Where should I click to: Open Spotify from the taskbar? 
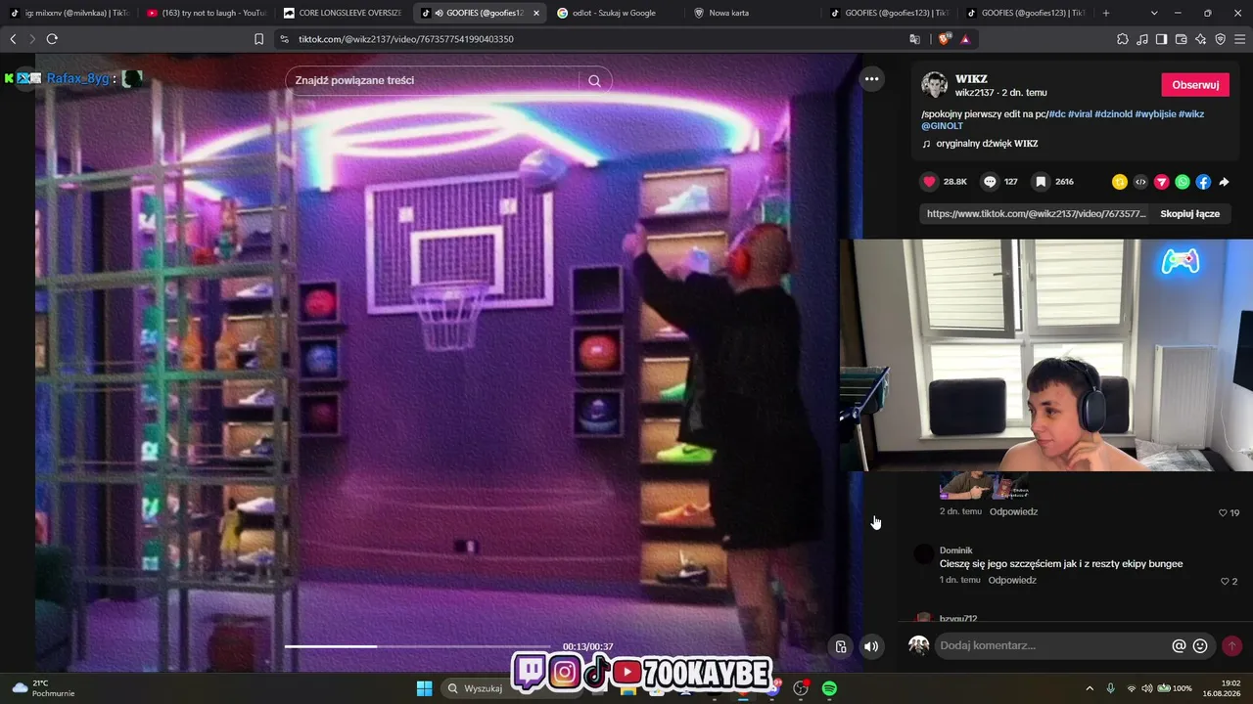coord(829,688)
